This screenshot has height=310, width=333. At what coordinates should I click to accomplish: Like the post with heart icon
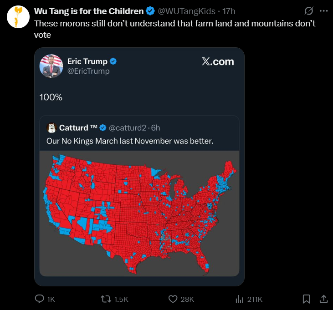tap(173, 299)
